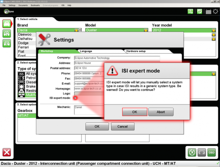This screenshot has height=167, width=220.
Task: Select Ferrari in the Brand list
Action: 27,47
